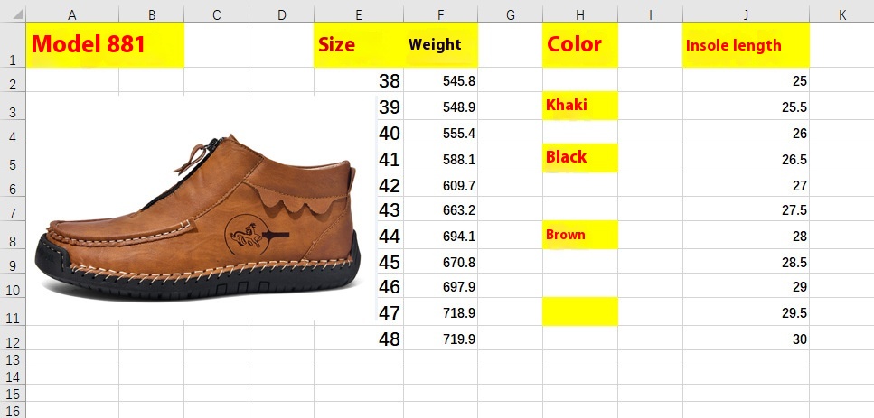The image size is (874, 418).
Task: Select row 12 header
Action: point(13,338)
